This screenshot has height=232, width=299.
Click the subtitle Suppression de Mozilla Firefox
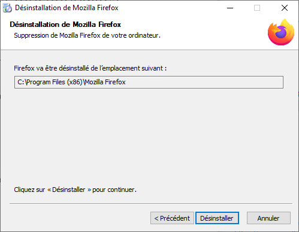point(87,35)
